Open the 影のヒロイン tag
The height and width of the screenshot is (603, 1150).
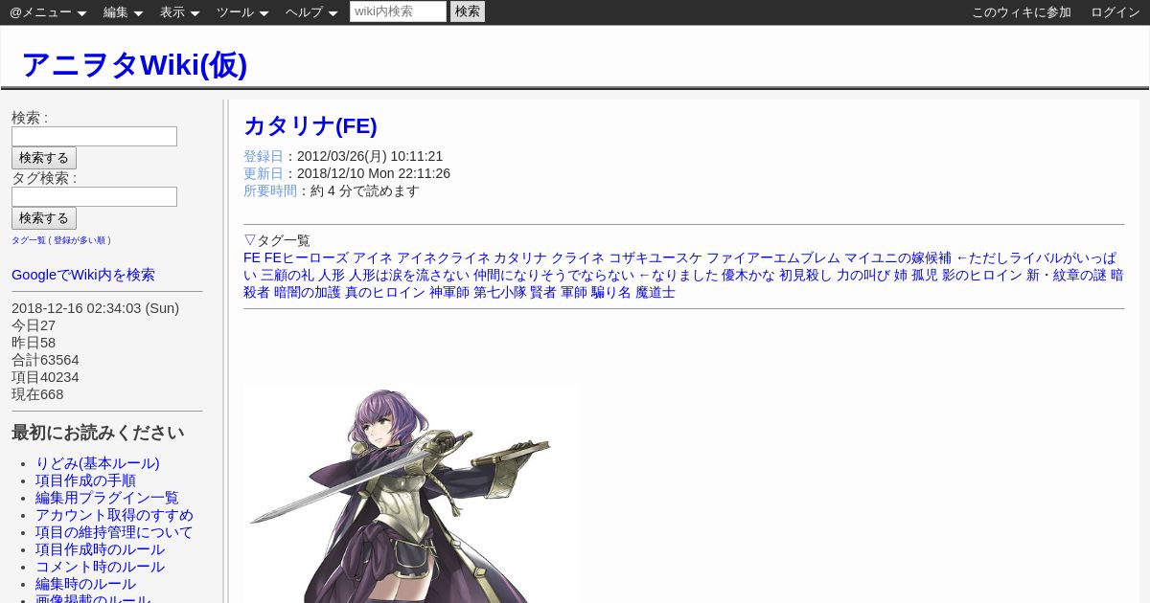click(x=982, y=275)
